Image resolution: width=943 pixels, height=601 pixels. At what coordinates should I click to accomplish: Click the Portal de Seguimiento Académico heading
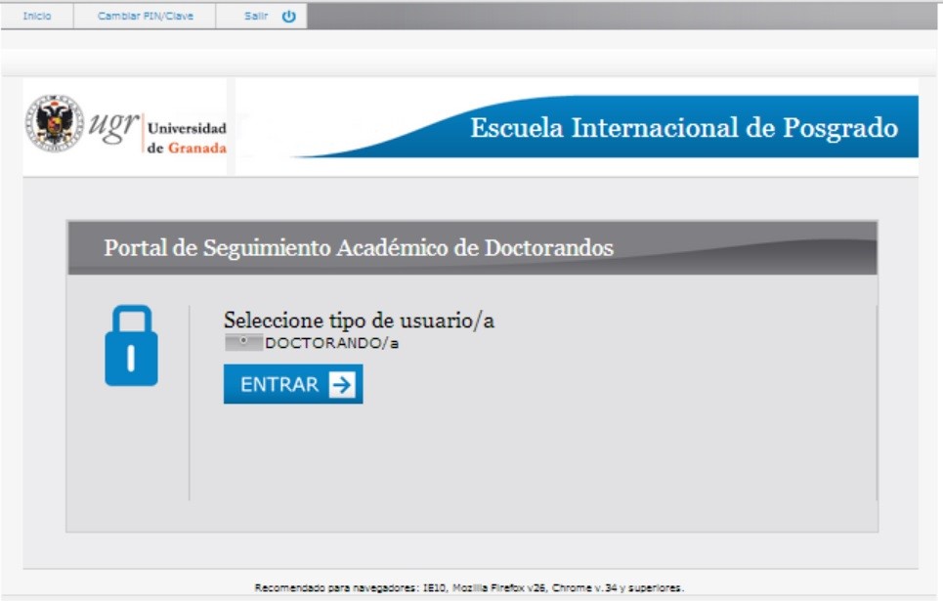(x=358, y=248)
